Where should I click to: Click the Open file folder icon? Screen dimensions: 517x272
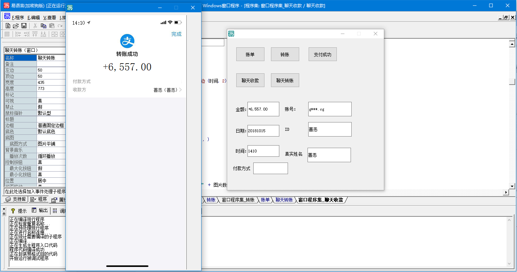coord(16,26)
